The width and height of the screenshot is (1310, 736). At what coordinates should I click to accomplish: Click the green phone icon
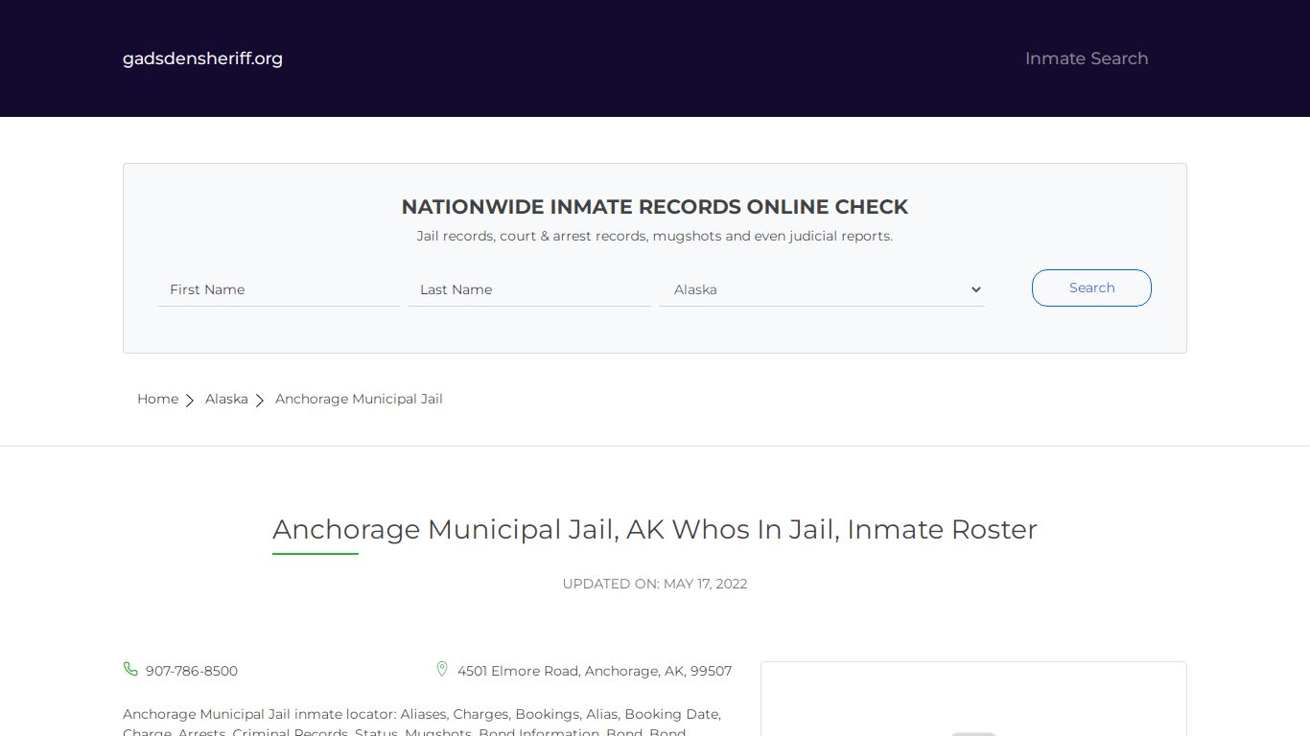pyautogui.click(x=130, y=669)
